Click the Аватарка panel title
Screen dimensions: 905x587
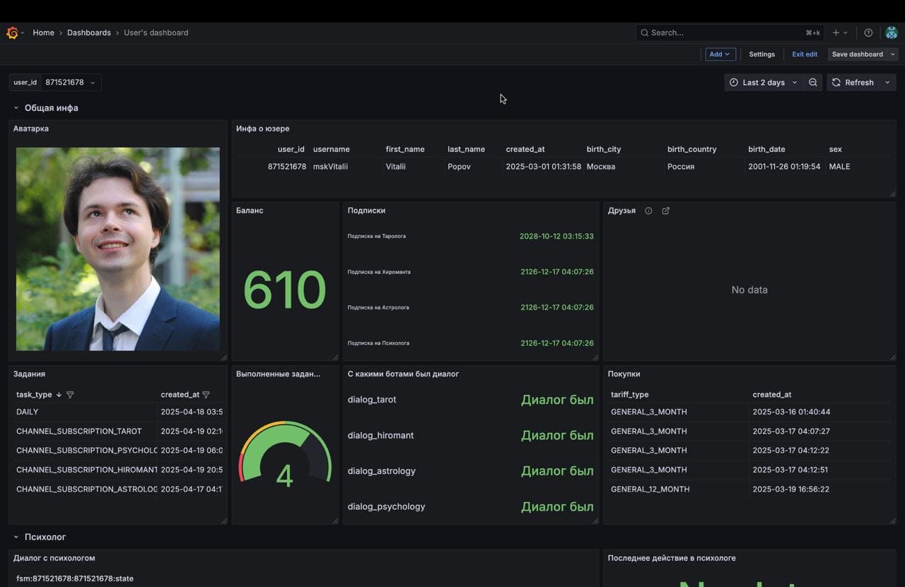(31, 129)
